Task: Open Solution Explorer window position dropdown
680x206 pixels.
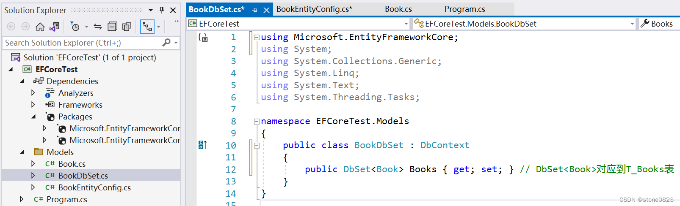Action: tap(151, 10)
